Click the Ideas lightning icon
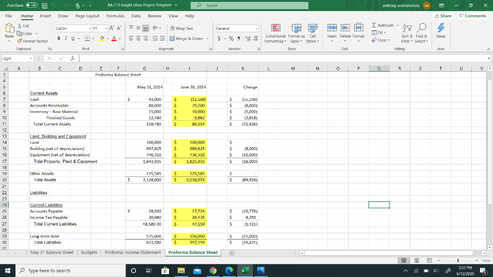The width and height of the screenshot is (493, 277). [441, 27]
